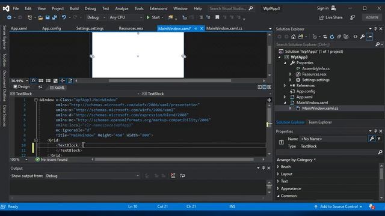Click Sign in link

pyautogui.click(x=322, y=8)
